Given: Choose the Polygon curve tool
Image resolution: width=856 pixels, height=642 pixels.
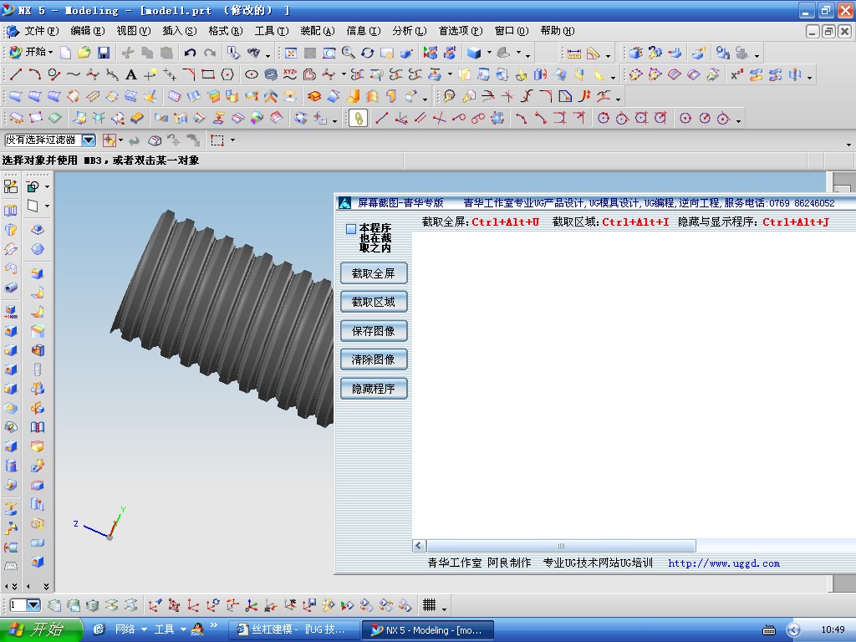Looking at the screenshot, I should tap(227, 74).
